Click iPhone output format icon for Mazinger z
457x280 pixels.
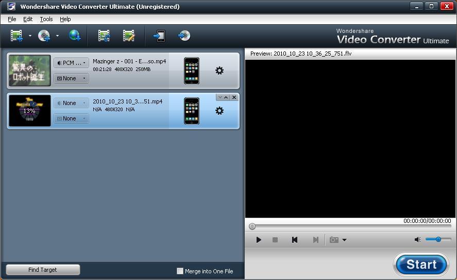(192, 71)
